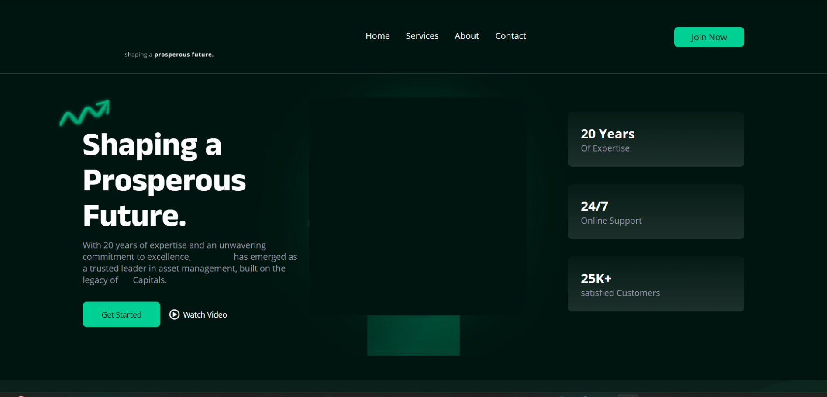Click the Join Now button
The image size is (827, 397).
pyautogui.click(x=709, y=37)
